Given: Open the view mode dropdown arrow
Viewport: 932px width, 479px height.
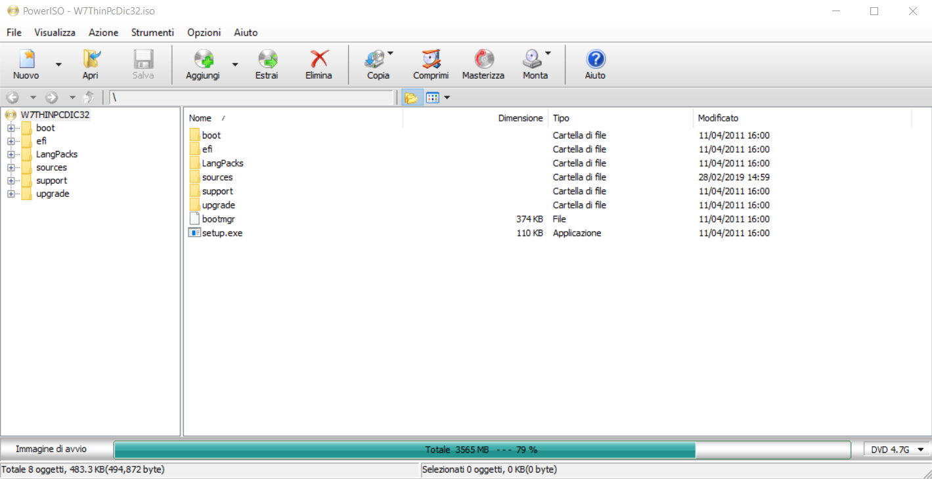Looking at the screenshot, I should coord(447,98).
